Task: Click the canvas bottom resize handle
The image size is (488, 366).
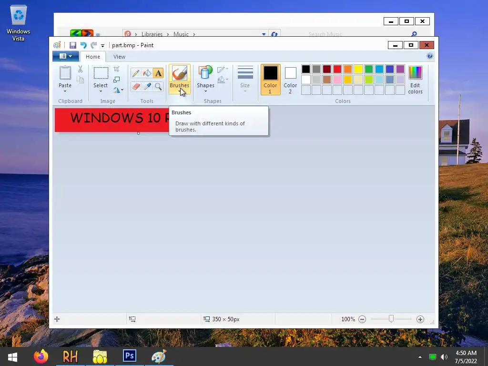Action: click(x=139, y=133)
